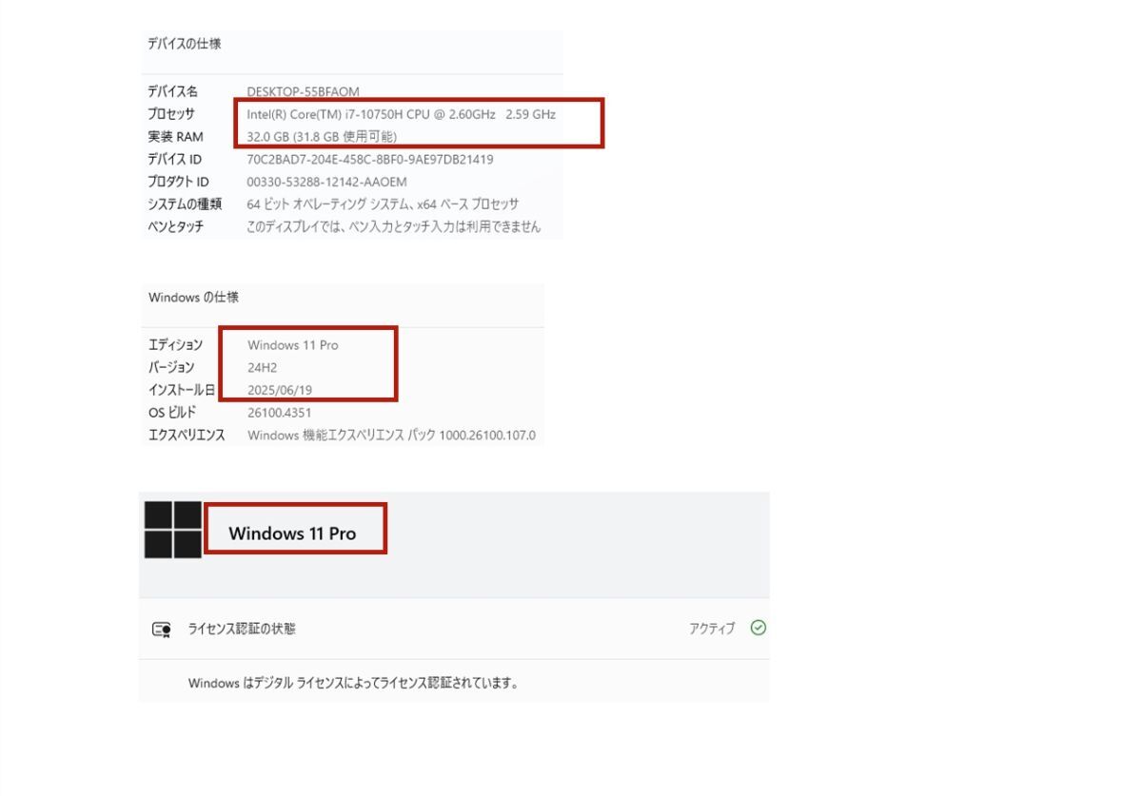Select the Windows 11 Pro heading

(x=292, y=534)
